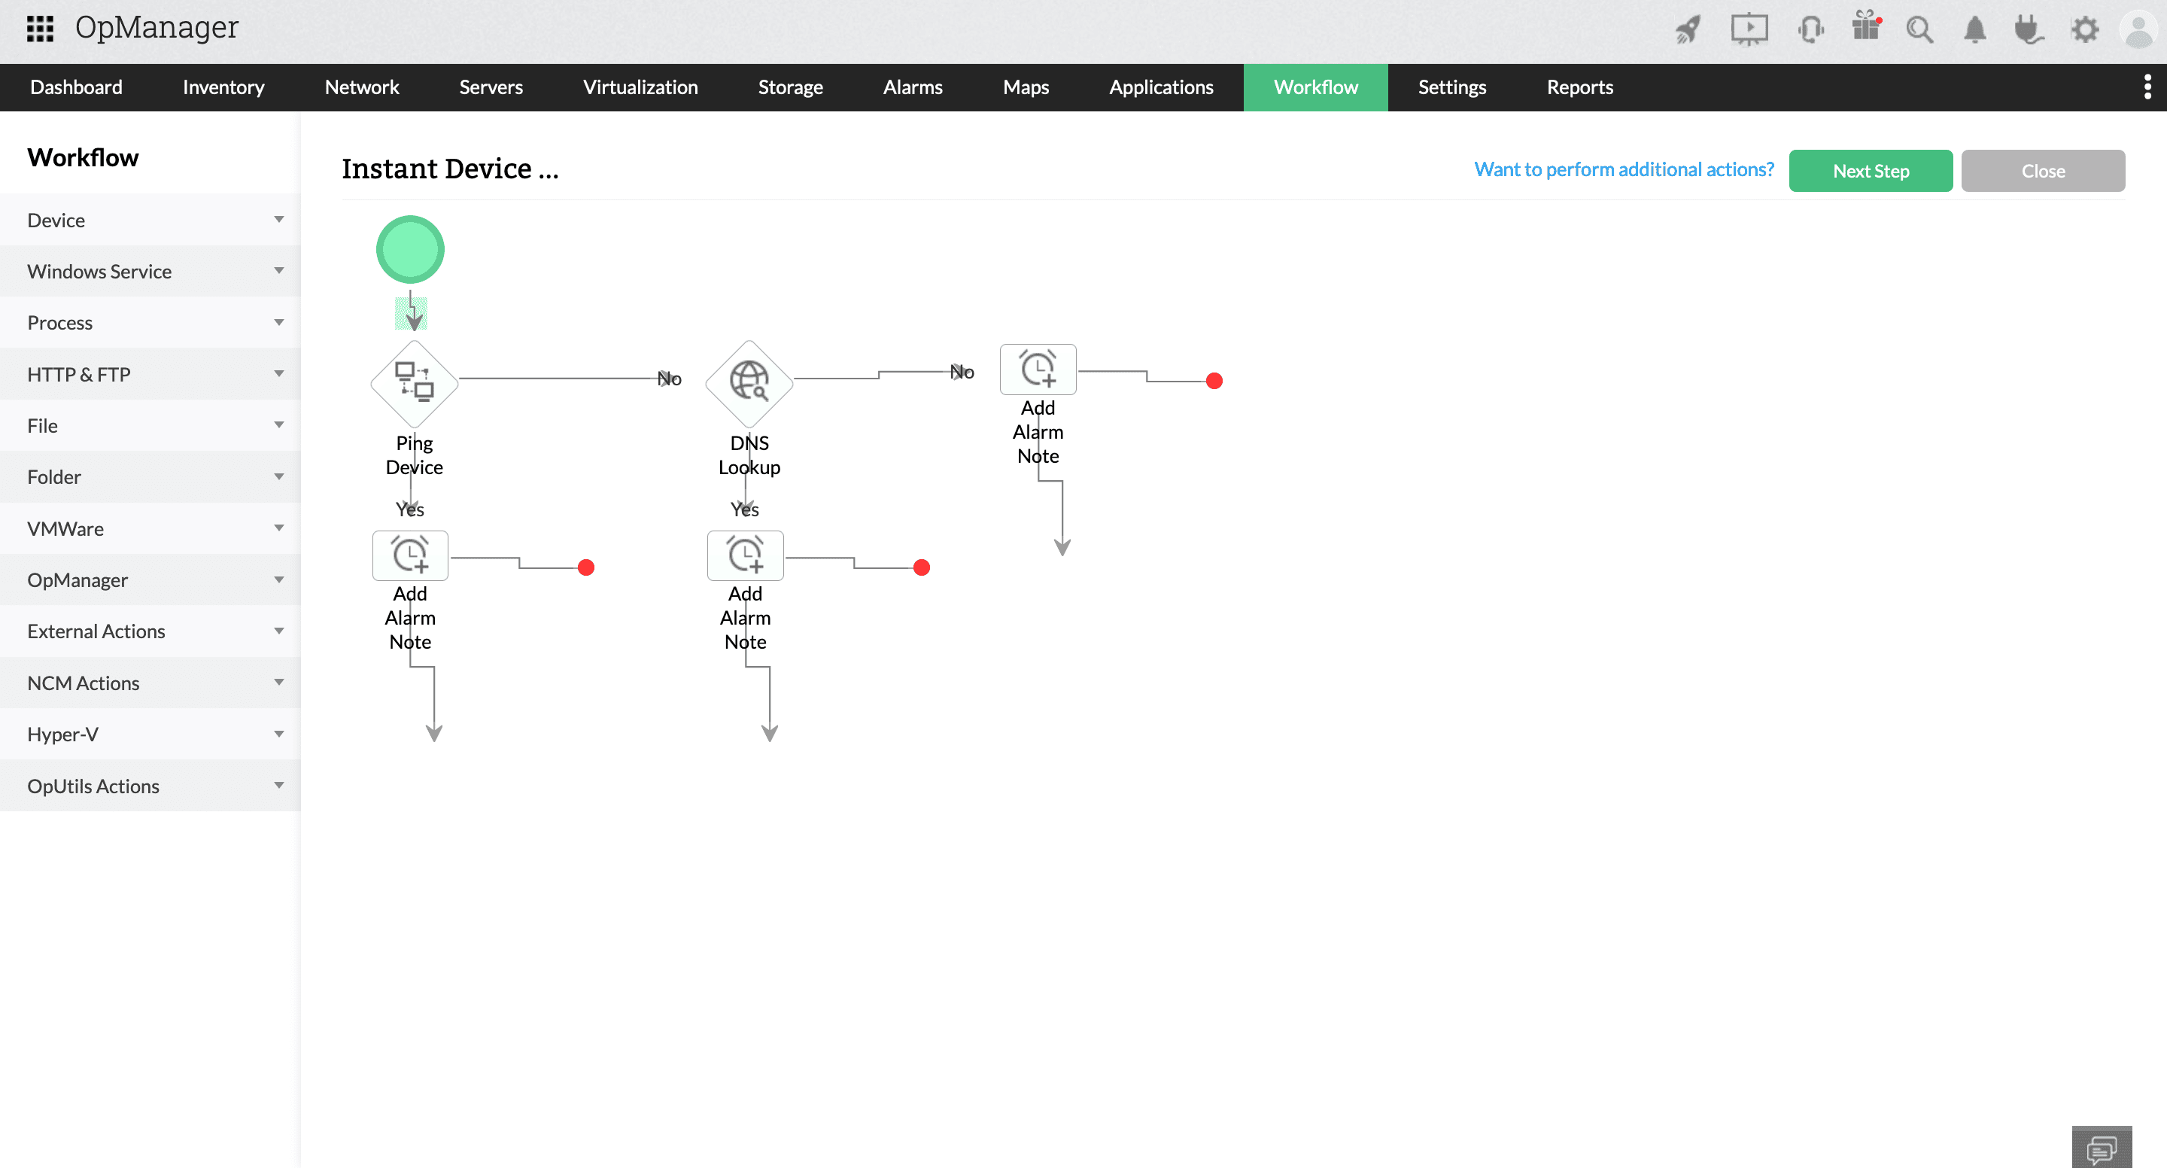2167x1168 pixels.
Task: Expand the External Actions sidebar section
Action: [150, 630]
